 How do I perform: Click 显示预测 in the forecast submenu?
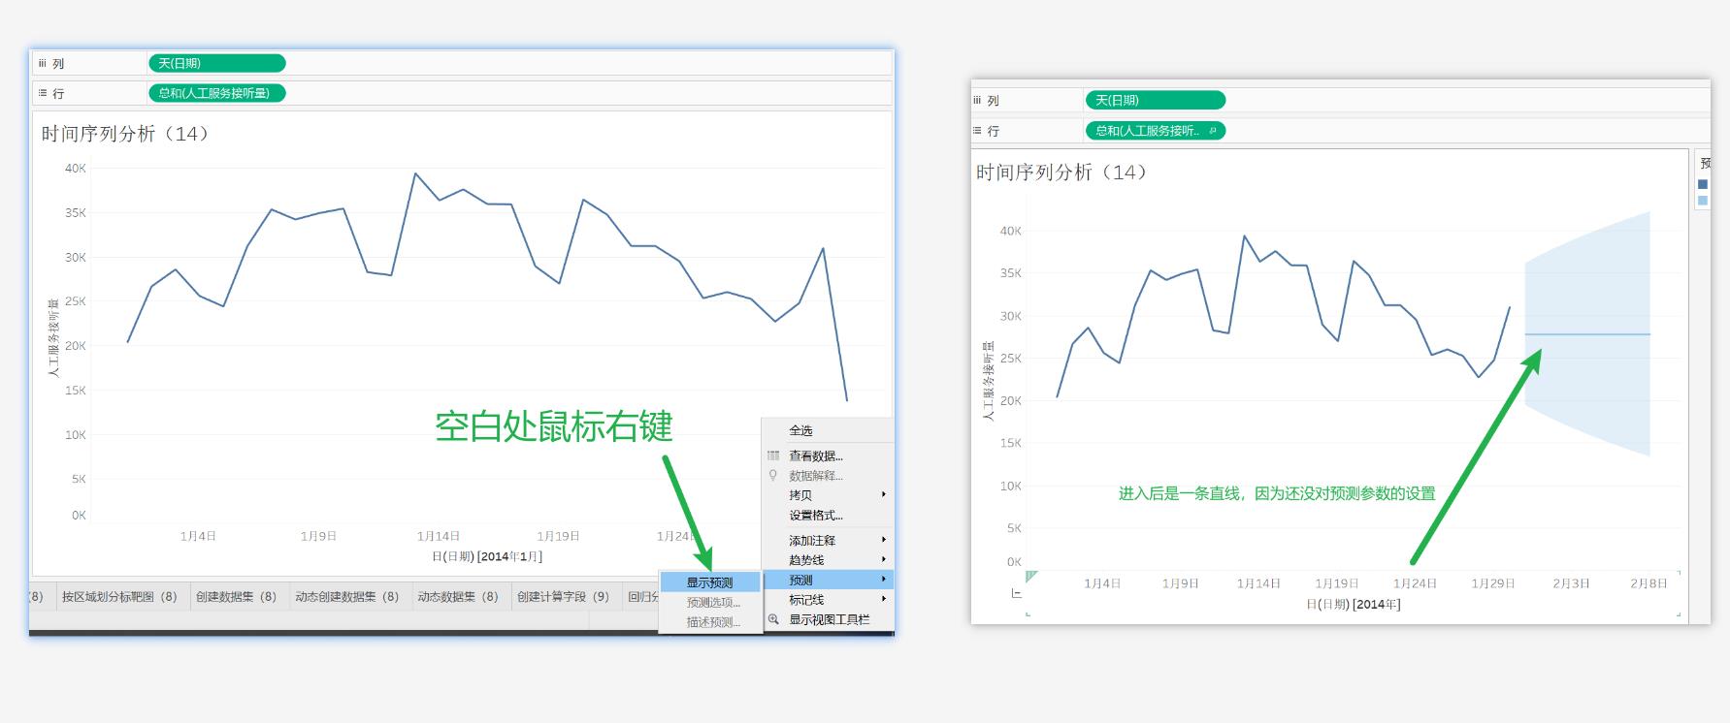point(710,582)
